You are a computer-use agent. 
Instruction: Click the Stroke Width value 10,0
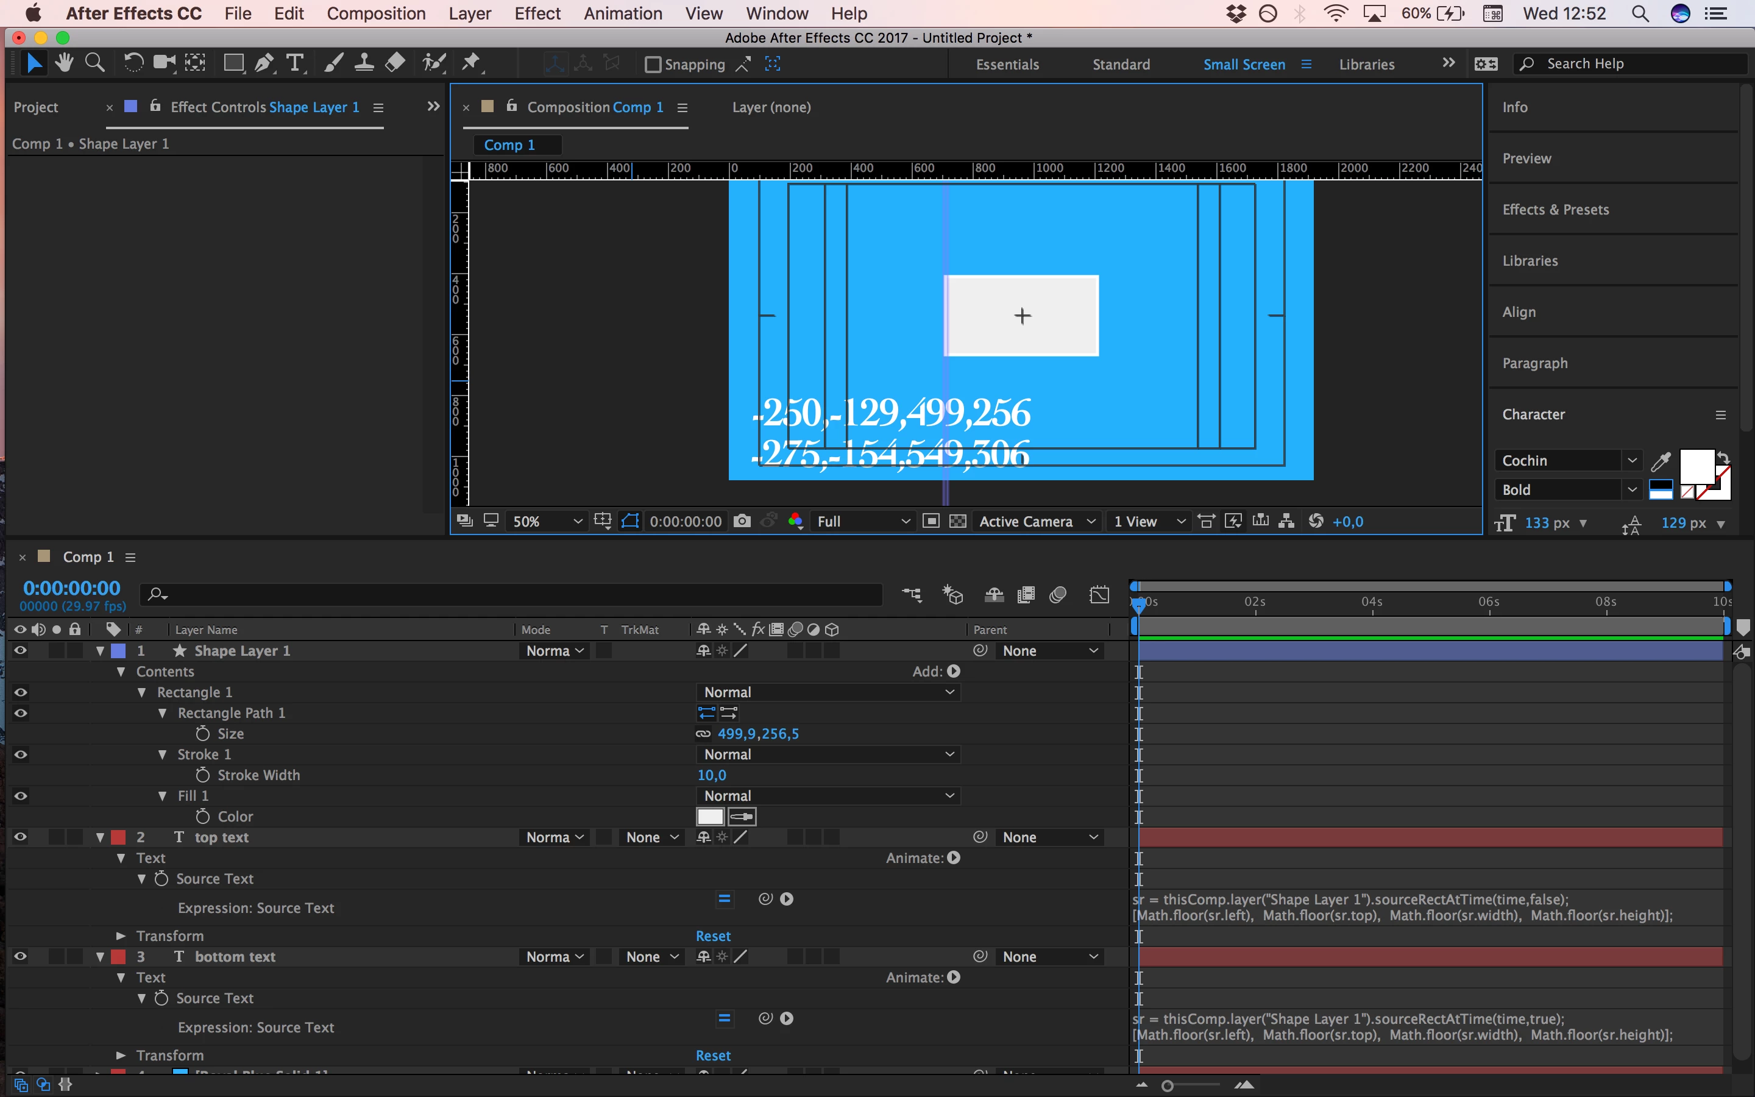point(711,775)
